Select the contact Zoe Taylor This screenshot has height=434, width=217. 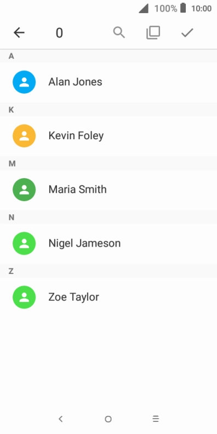pyautogui.click(x=108, y=297)
